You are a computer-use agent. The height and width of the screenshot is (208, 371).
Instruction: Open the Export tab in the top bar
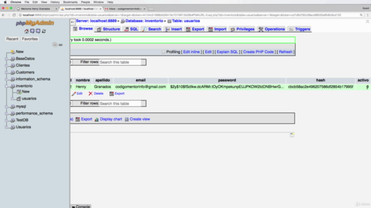(195, 29)
